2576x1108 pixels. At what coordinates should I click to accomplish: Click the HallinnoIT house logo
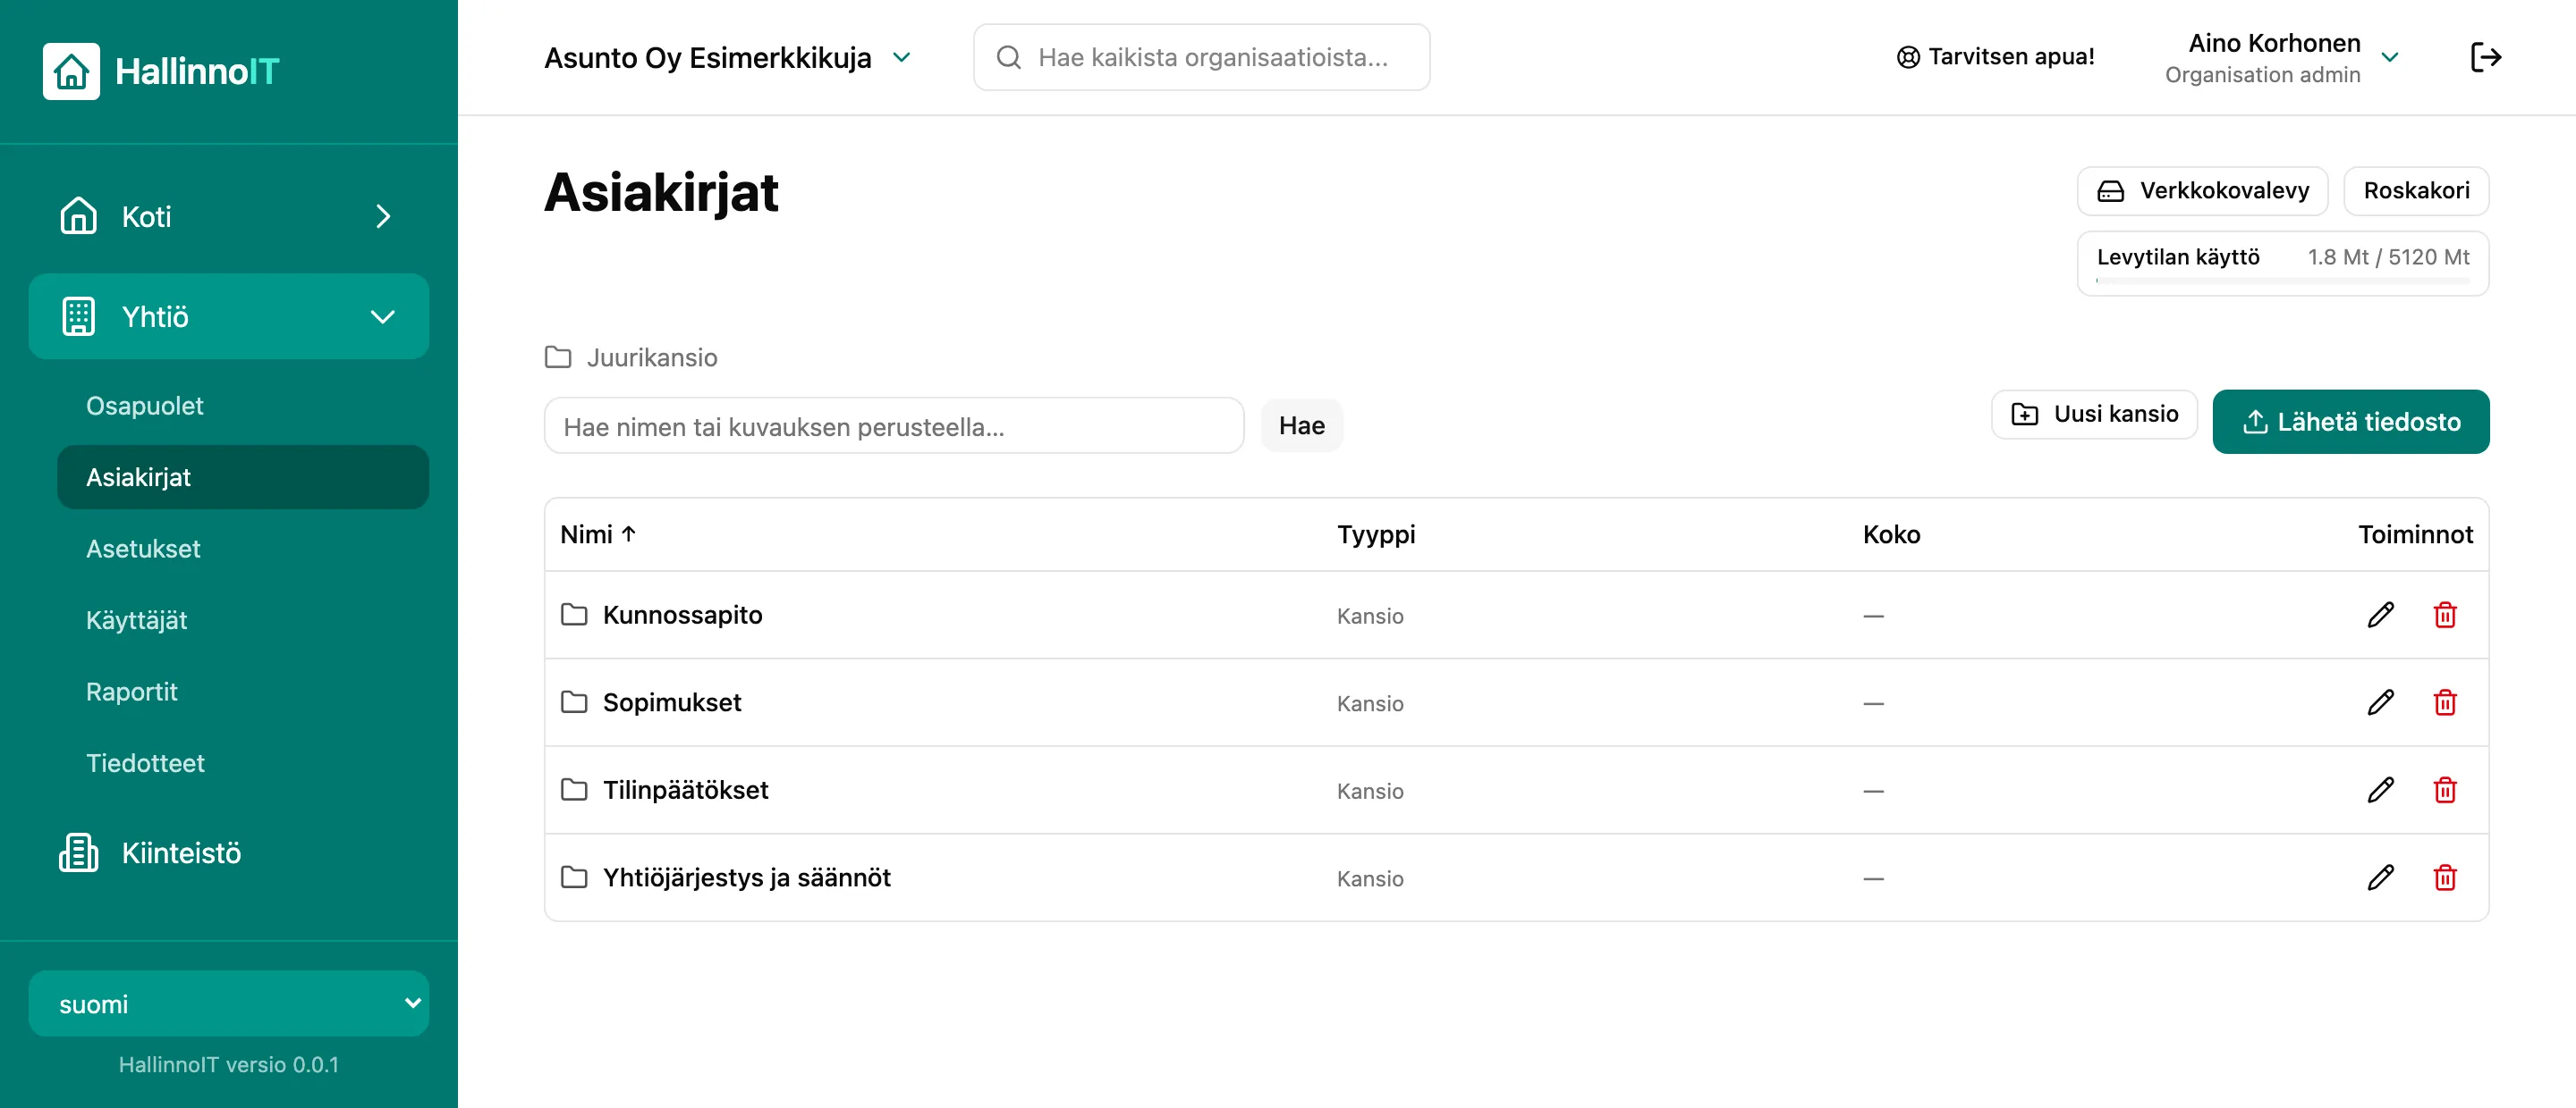point(71,71)
